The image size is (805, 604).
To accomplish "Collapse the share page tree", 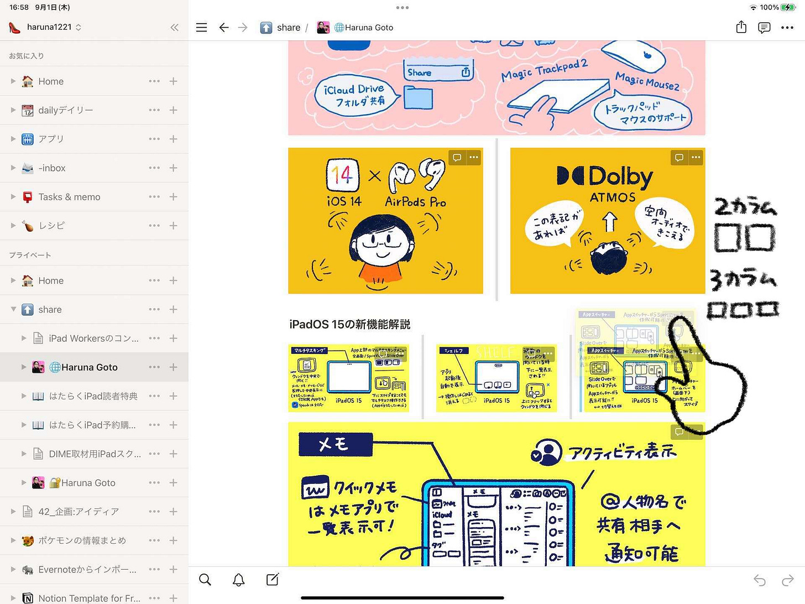I will [x=13, y=309].
